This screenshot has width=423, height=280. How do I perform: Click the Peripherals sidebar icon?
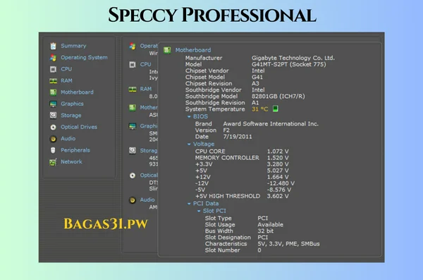[x=53, y=150]
